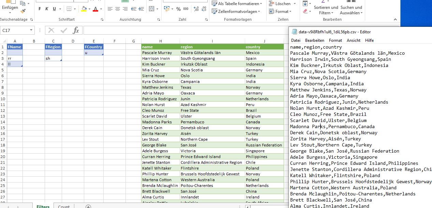Screen dimensions: 432x208
Task: Expand Ausrichtung dialog launcher
Action: pyautogui.click(x=159, y=20)
